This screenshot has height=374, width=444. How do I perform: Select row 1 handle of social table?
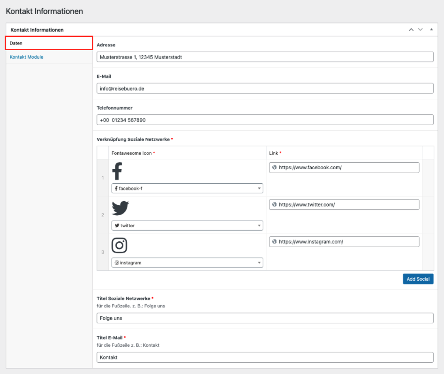click(103, 178)
